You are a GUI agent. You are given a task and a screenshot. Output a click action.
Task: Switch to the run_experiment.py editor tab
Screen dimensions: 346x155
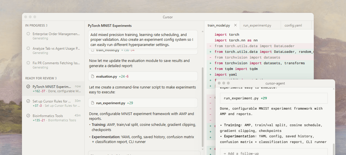(x=257, y=25)
